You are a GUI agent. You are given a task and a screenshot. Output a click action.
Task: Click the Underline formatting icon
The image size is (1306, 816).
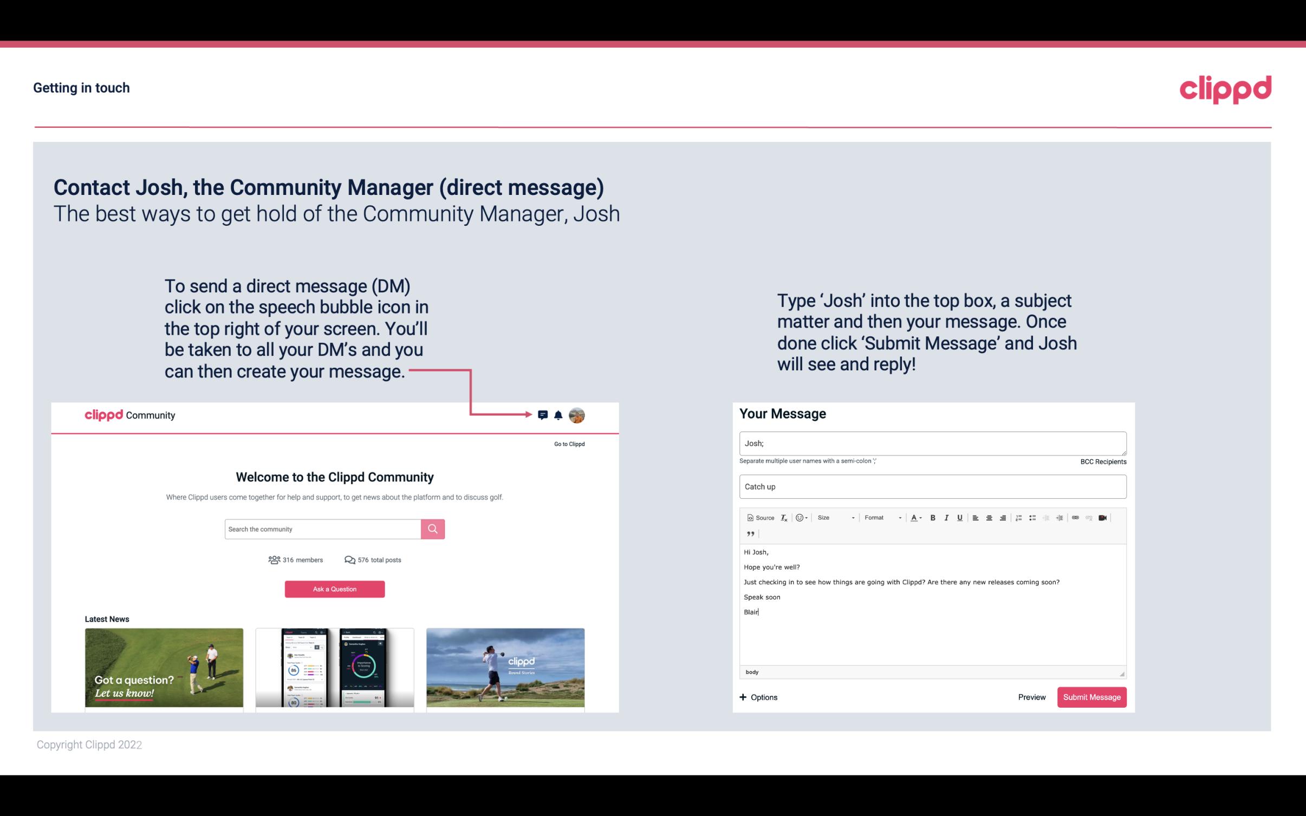(x=961, y=517)
